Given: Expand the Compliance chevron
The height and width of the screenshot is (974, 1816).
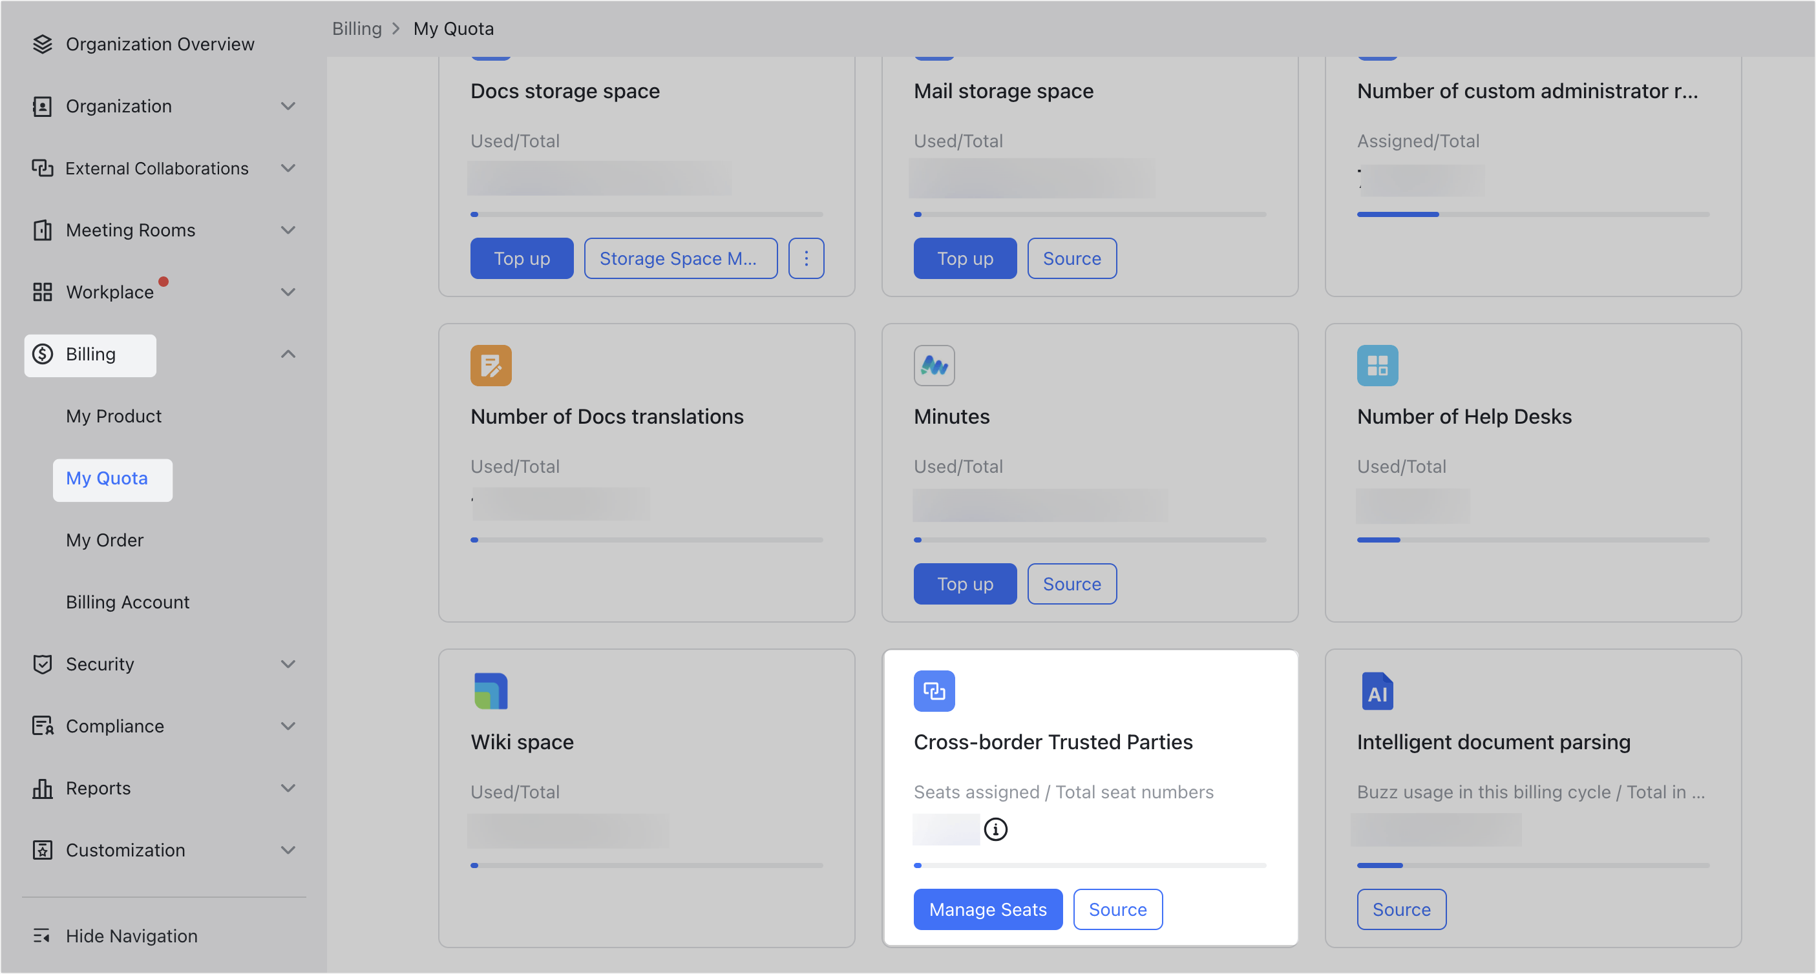Looking at the screenshot, I should pyautogui.click(x=288, y=726).
